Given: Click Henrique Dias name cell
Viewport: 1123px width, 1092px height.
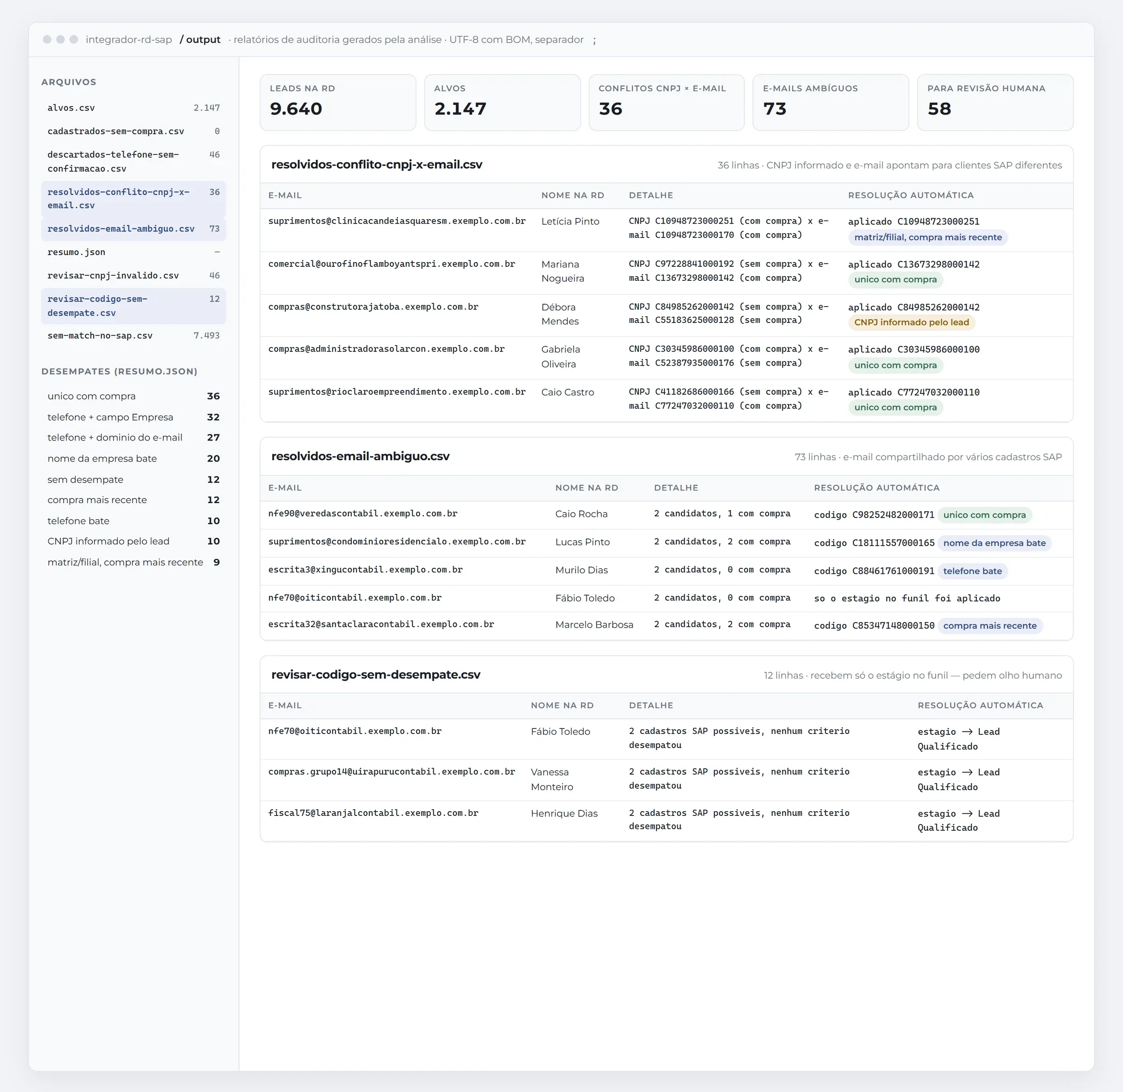Looking at the screenshot, I should pos(564,814).
